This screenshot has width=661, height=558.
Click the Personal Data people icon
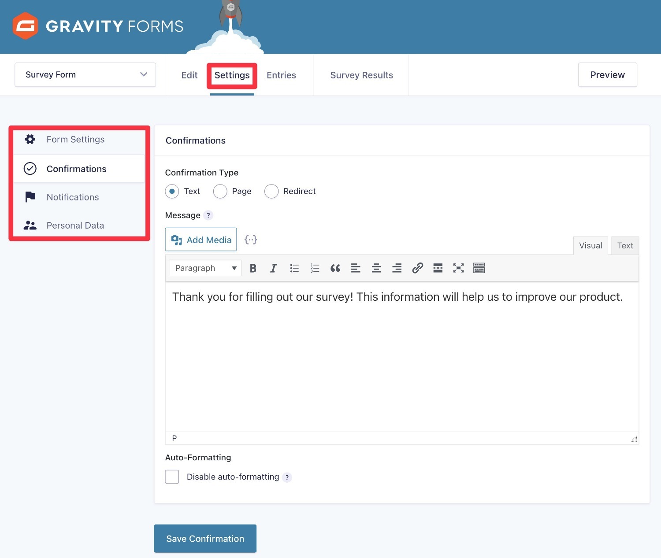(x=30, y=225)
